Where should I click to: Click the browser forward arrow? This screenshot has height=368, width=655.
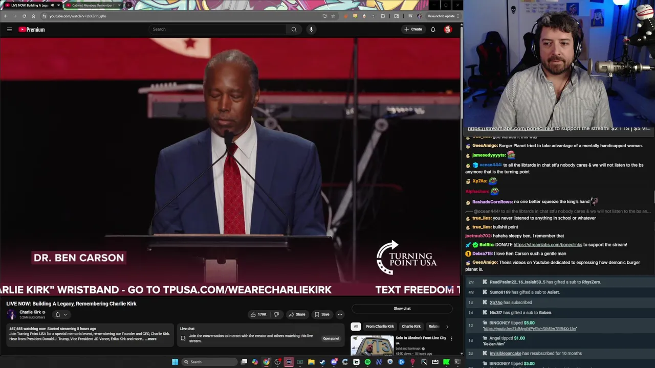tap(15, 16)
